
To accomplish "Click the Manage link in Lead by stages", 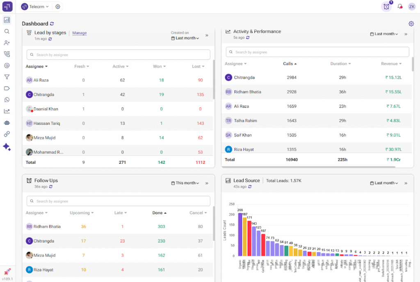I will coord(79,32).
